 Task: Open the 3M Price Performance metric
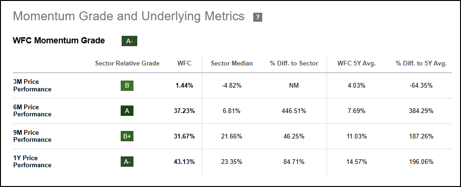(x=32, y=85)
